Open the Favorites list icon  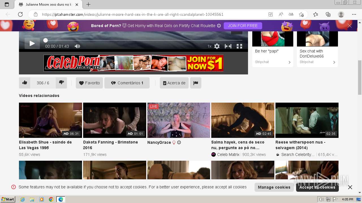tap(316, 14)
